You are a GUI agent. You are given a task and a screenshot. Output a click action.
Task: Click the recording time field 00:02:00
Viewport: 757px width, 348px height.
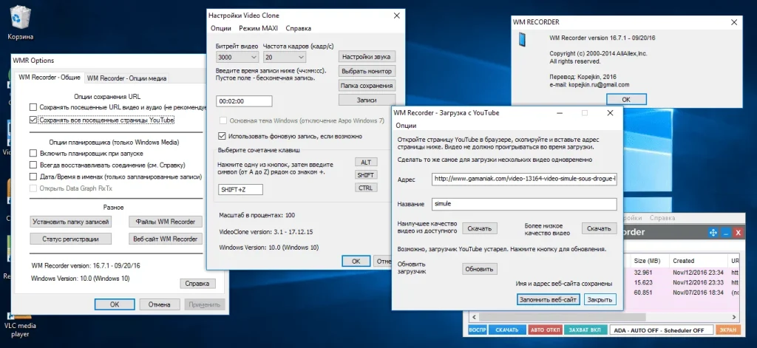tap(244, 101)
